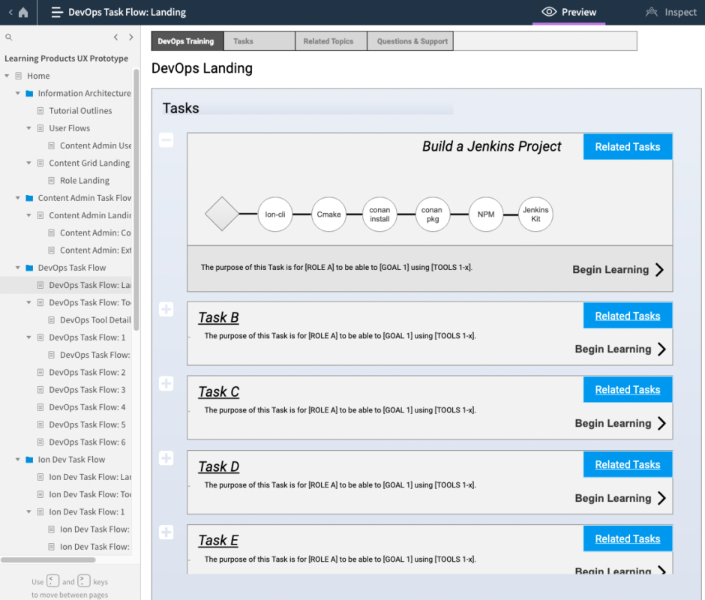Click the Inspect mode icon
Image resolution: width=705 pixels, height=600 pixels.
coord(651,12)
